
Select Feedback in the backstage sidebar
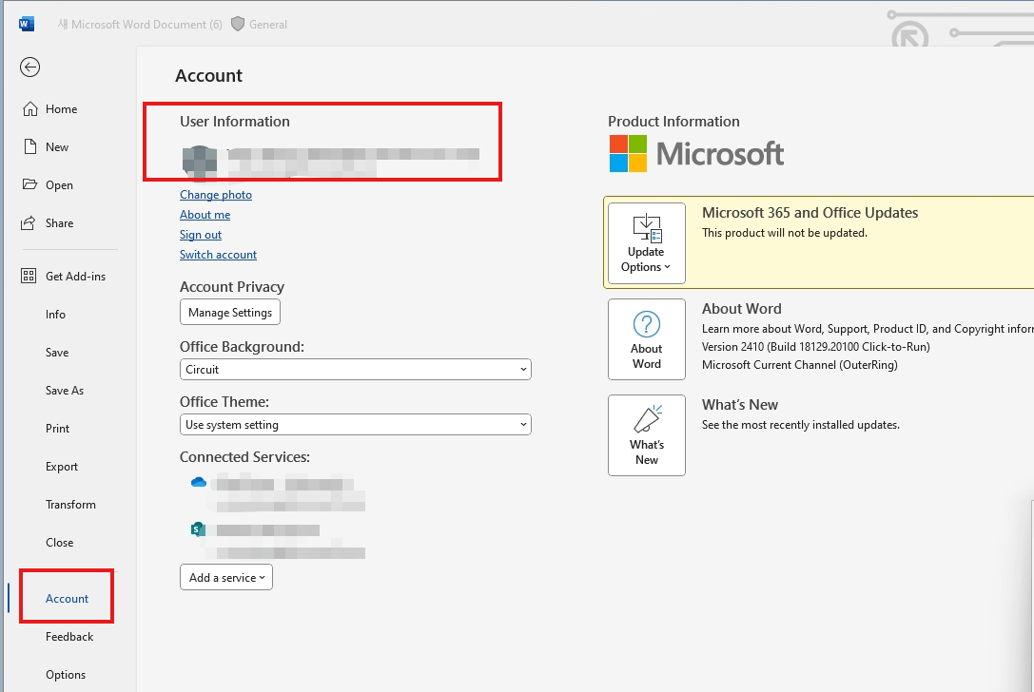[69, 637]
